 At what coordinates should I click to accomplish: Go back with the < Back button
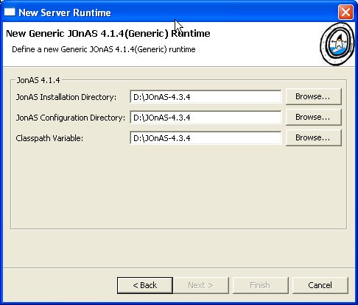click(x=145, y=285)
